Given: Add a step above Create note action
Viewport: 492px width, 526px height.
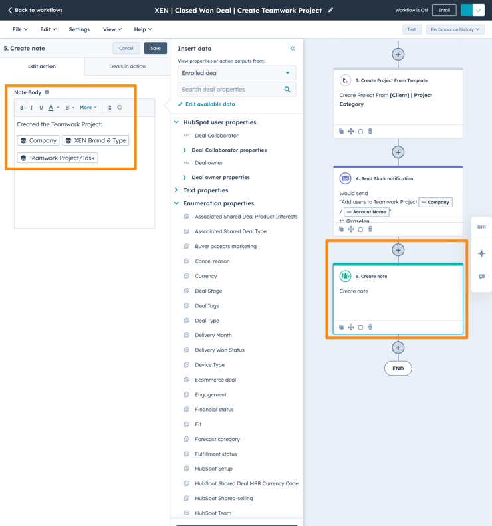Looking at the screenshot, I should point(398,250).
